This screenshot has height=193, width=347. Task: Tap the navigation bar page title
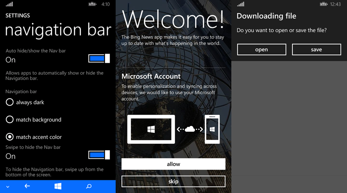58,30
